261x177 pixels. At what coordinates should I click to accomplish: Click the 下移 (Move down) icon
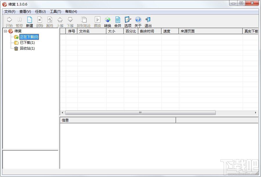coord(70,22)
